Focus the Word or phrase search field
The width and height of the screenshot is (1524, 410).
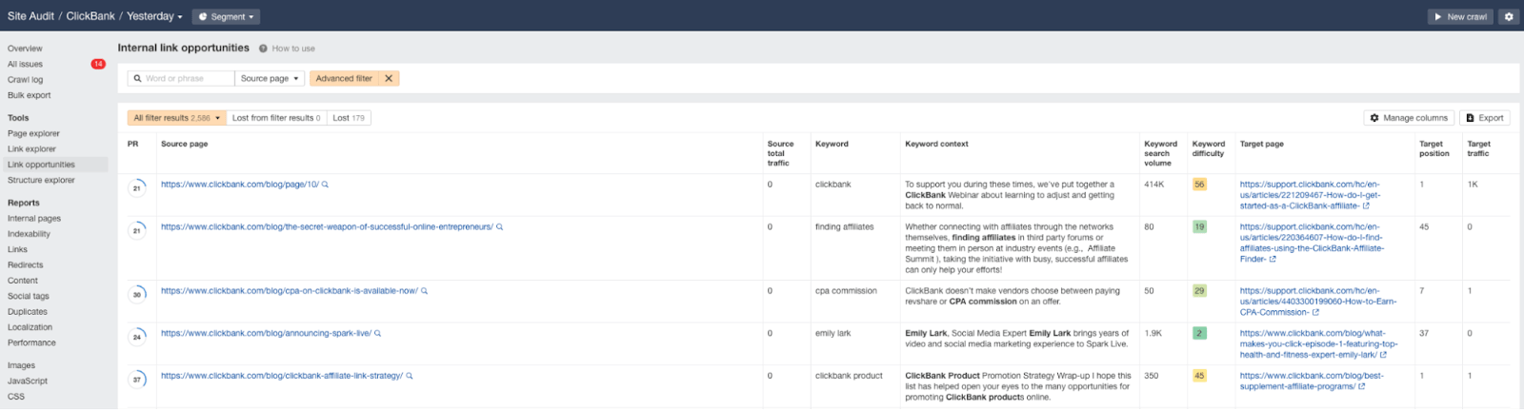pos(181,79)
